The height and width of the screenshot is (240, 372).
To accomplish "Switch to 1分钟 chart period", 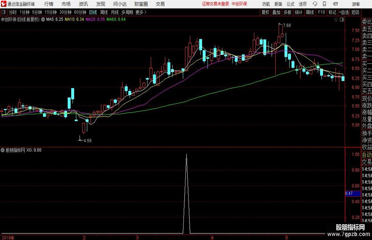I will [24, 12].
